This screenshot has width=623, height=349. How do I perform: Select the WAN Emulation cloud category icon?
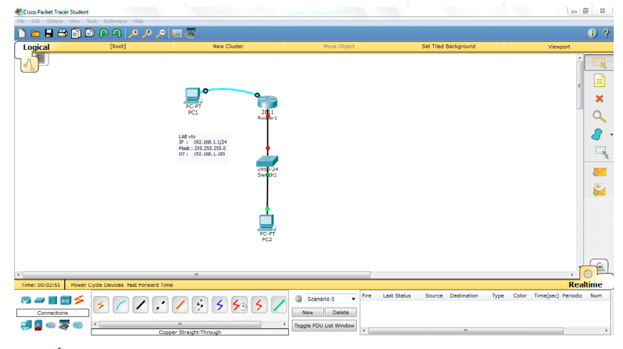click(x=51, y=325)
